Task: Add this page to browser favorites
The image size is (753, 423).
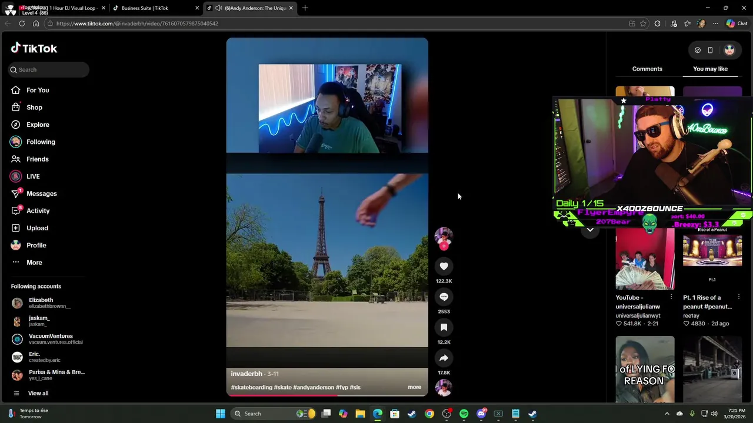Action: pos(643,23)
